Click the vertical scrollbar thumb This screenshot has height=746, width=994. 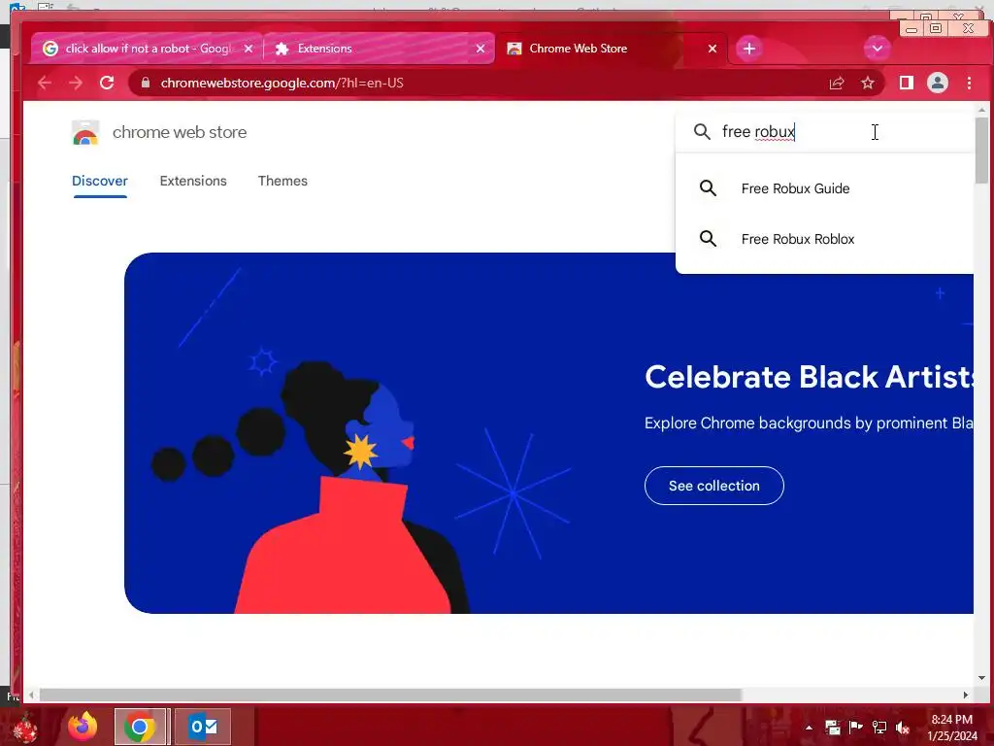click(x=980, y=149)
